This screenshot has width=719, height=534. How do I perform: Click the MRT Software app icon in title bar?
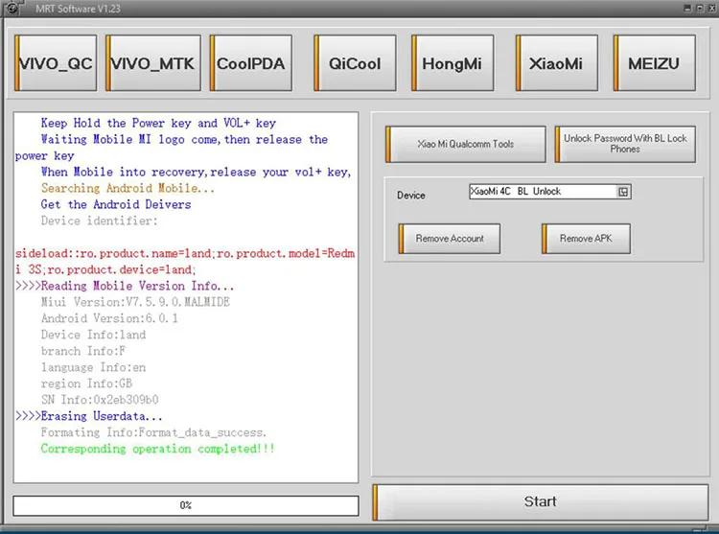12,8
